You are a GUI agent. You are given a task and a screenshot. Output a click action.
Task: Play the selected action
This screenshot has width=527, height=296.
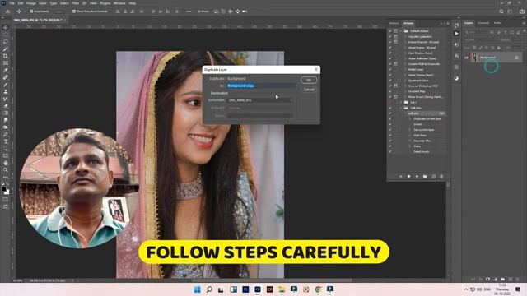click(x=417, y=176)
